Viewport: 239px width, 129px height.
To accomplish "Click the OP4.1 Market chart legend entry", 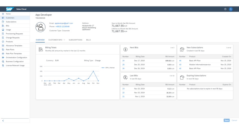I will click(x=109, y=67).
